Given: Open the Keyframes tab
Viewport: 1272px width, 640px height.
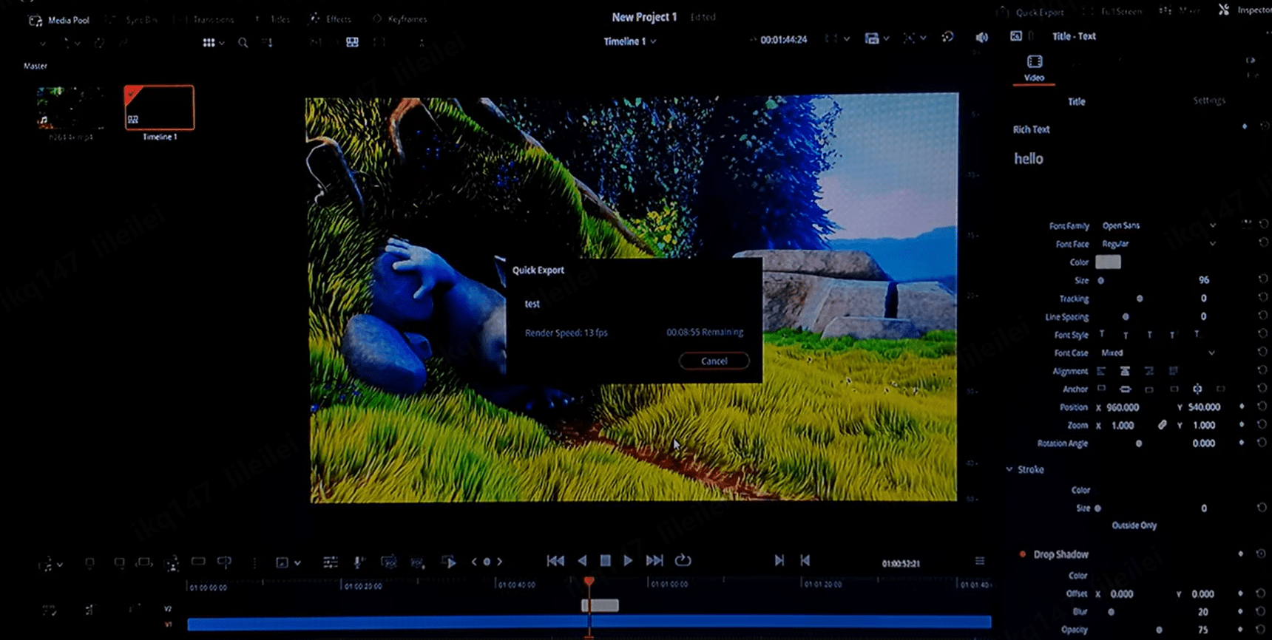Looking at the screenshot, I should [x=400, y=19].
